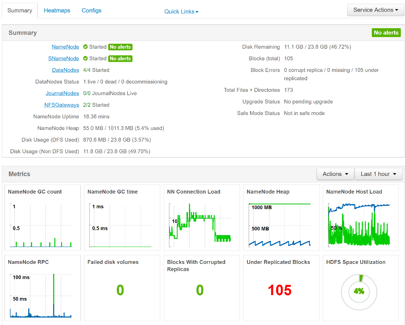Switch to the Configs tab
405x325 pixels.
click(x=92, y=10)
